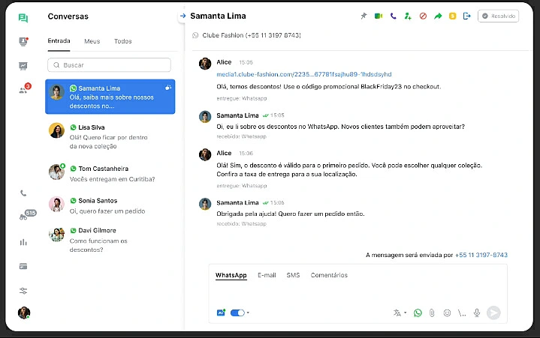This screenshot has height=338, width=540.
Task: Click Samanta Lima's avatar on 'Oi, eu li' message
Action: [x=205, y=116]
